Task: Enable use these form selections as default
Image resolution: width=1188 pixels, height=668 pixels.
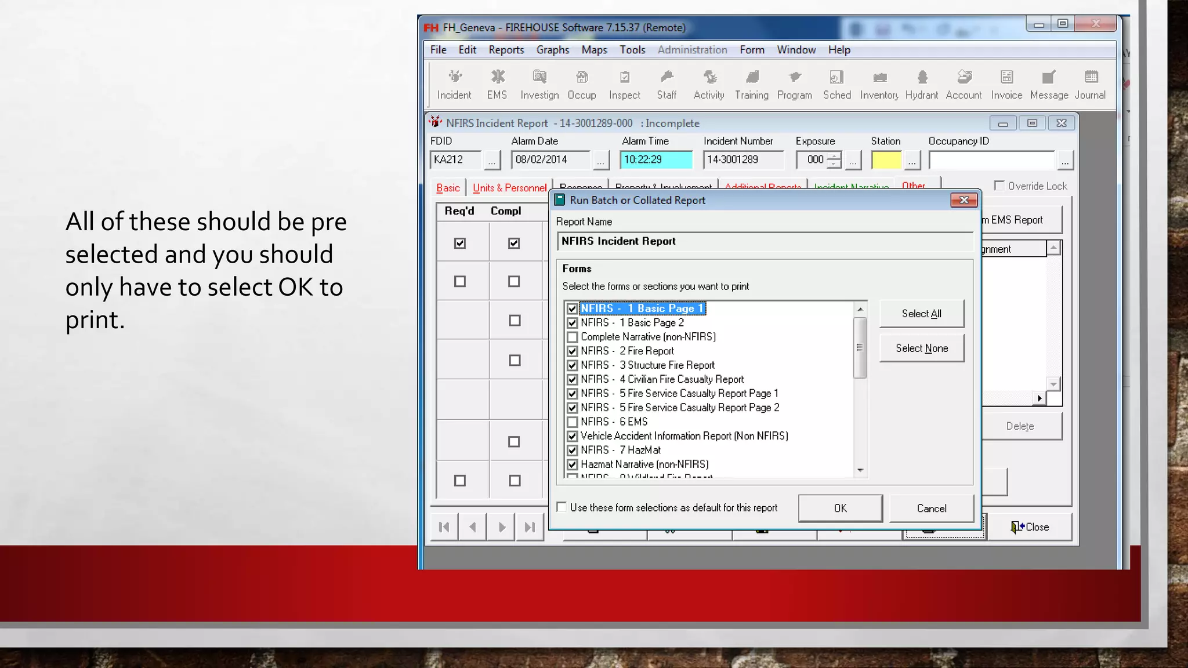Action: [x=562, y=507]
